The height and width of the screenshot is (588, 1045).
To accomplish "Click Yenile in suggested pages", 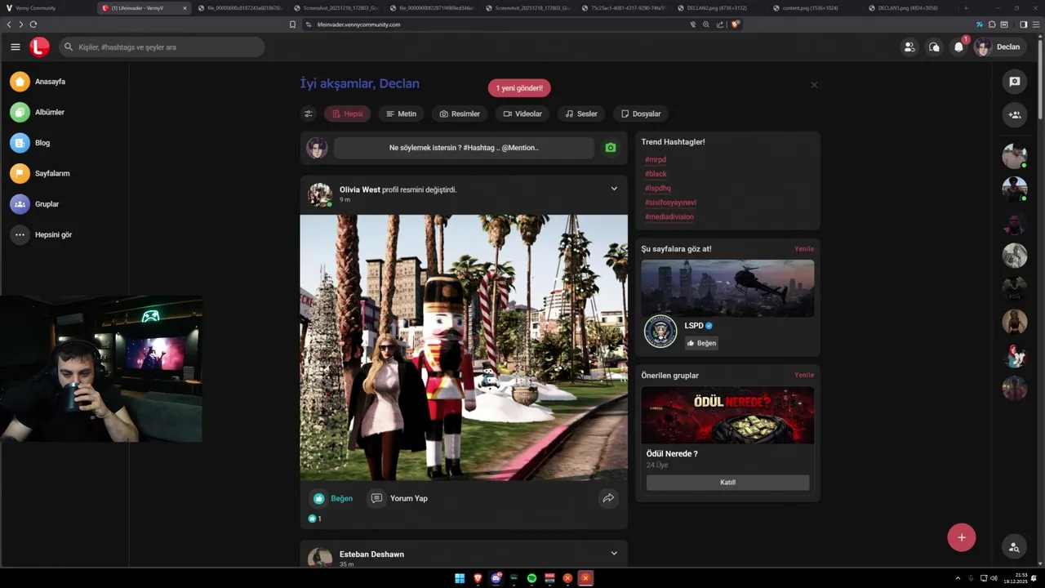I will (x=804, y=248).
